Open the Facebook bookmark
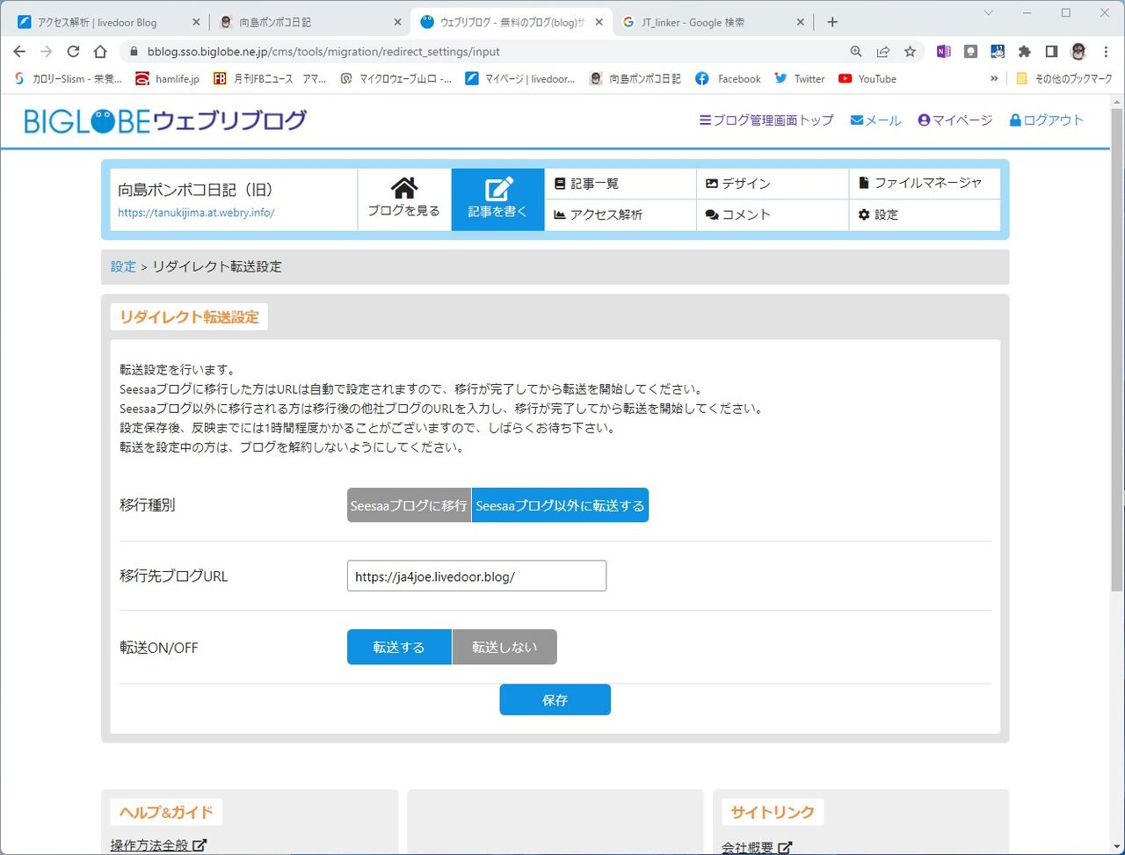Viewport: 1125px width, 855px height. (728, 78)
